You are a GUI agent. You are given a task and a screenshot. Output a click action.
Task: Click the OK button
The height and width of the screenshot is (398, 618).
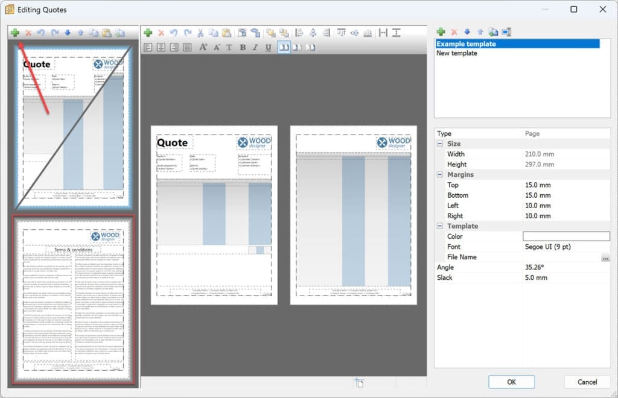pos(512,382)
